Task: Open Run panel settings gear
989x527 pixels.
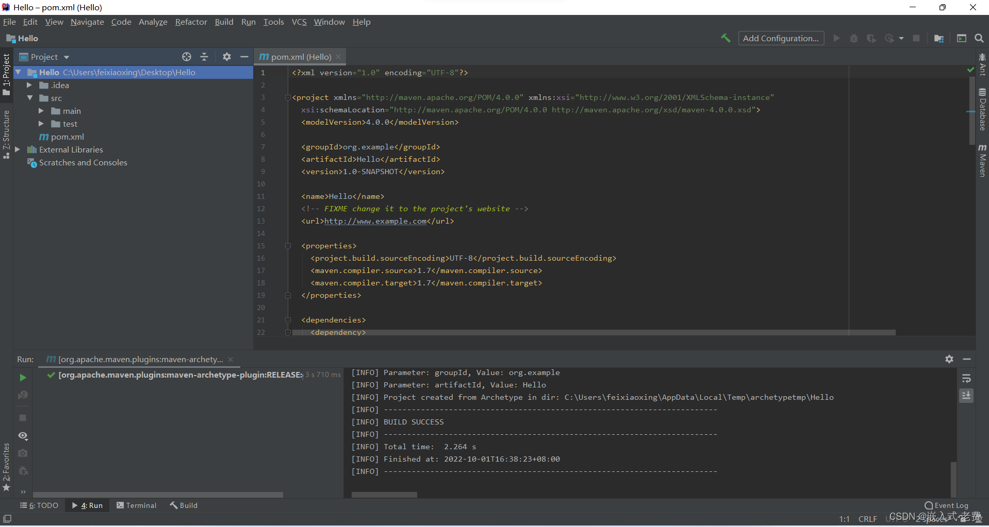Action: (949, 359)
